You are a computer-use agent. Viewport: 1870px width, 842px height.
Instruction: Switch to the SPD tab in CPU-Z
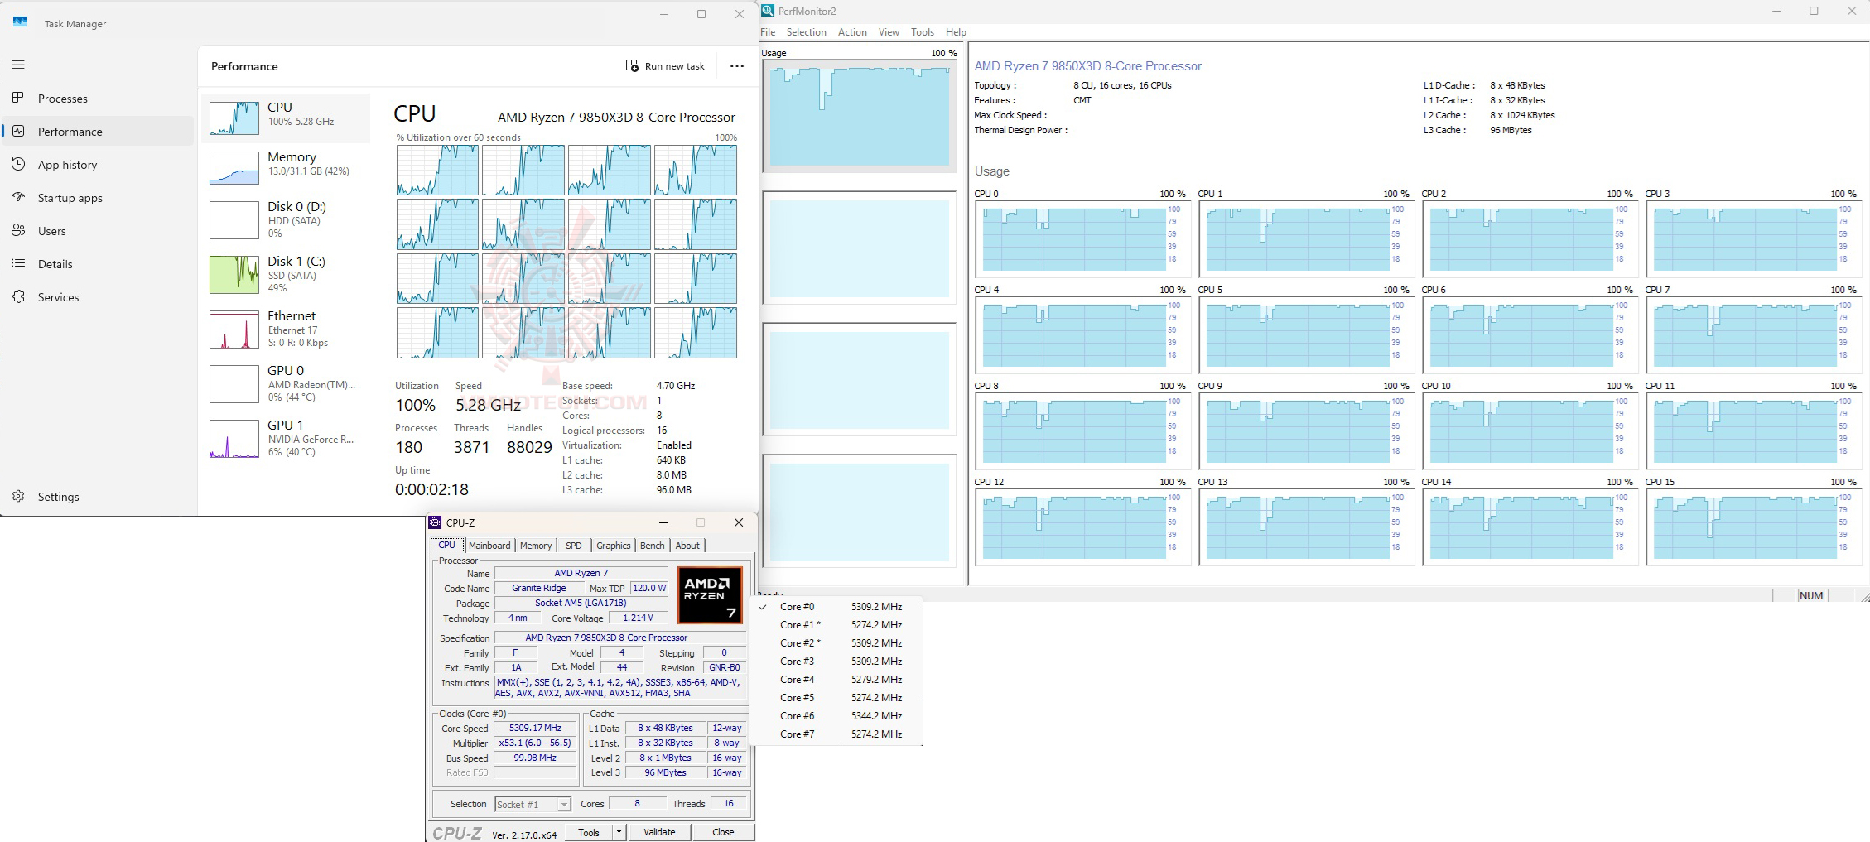click(574, 546)
